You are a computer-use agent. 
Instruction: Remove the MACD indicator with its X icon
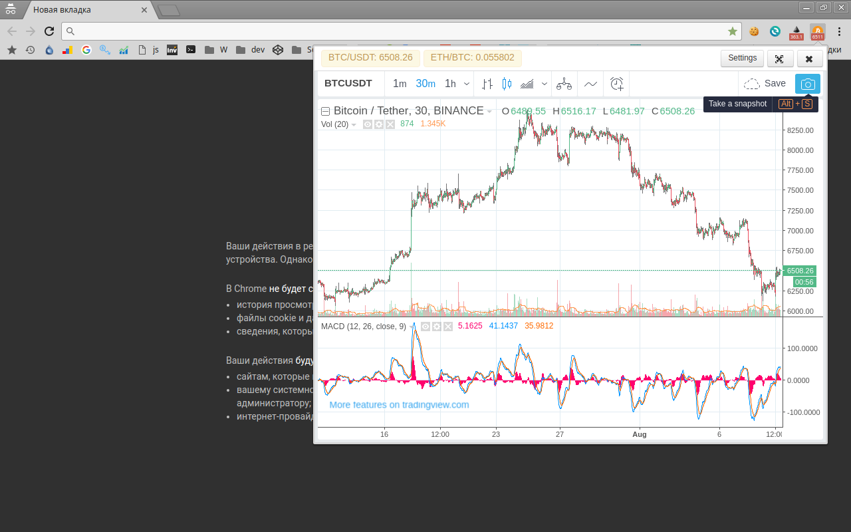(448, 327)
